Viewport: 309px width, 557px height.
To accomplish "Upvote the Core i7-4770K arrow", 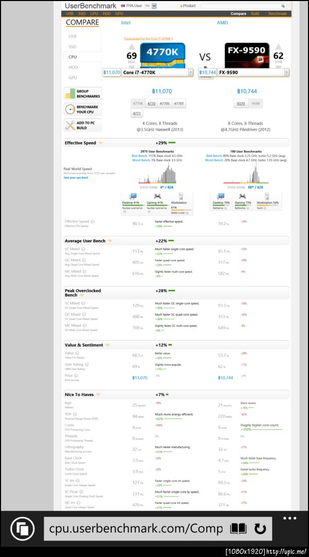I will tap(131, 47).
